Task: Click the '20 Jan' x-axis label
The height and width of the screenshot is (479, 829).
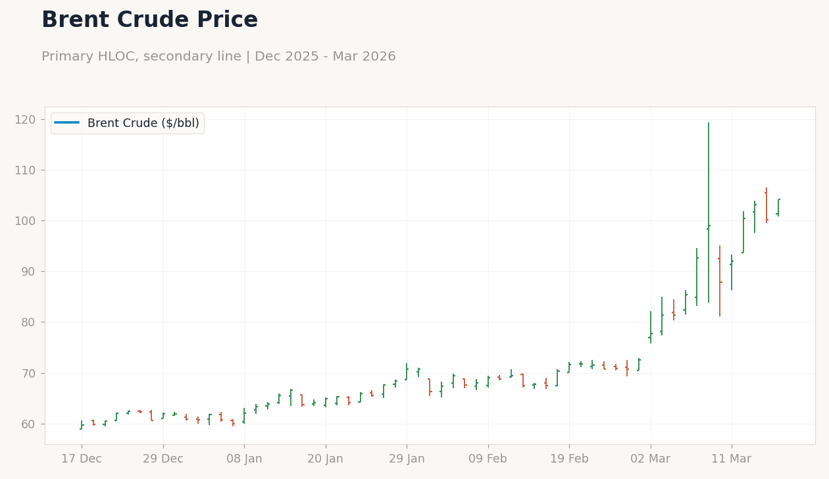Action: (x=326, y=459)
